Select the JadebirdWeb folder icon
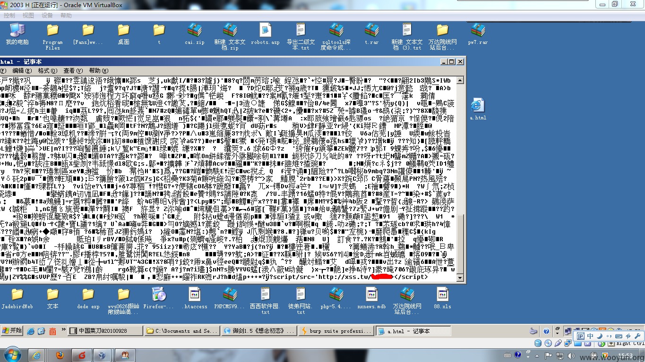The width and height of the screenshot is (645, 362). tap(17, 298)
